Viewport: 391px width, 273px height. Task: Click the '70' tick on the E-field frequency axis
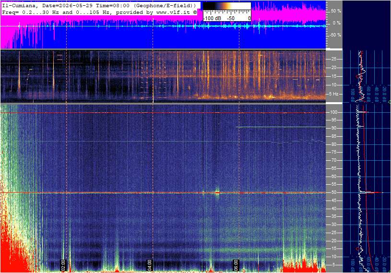[333, 160]
